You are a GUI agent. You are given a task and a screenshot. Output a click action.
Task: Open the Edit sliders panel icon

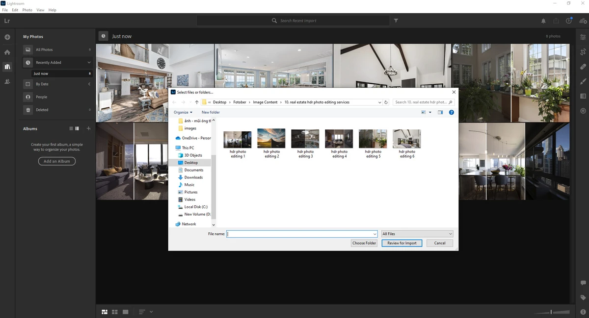(583, 37)
